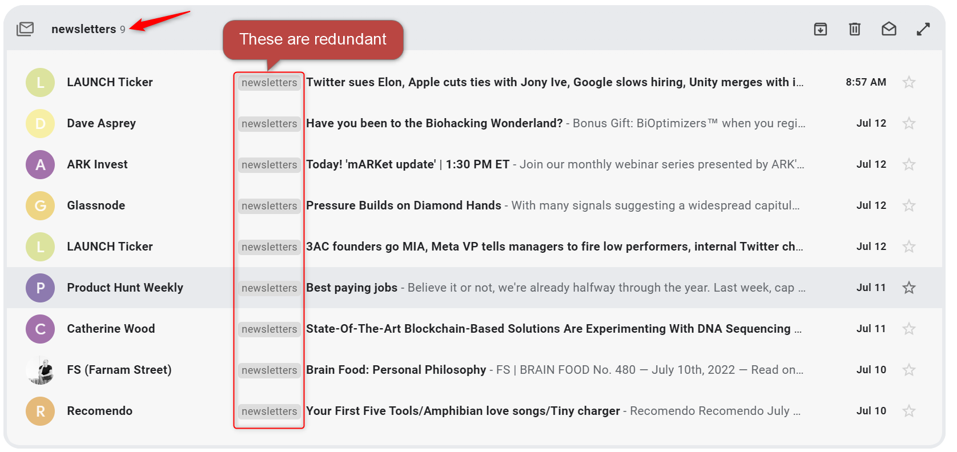Click sender name ARK Invest

coord(98,164)
